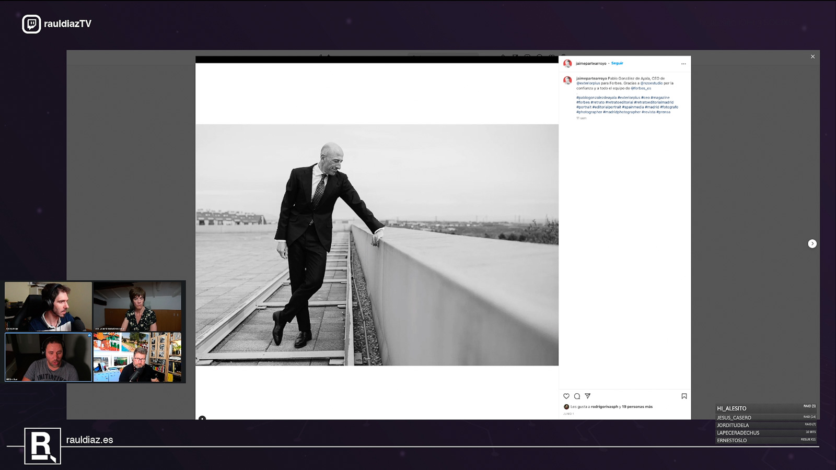The image size is (836, 470).
Task: Click Seguir to follow jaimepartearroyo
Action: 617,63
